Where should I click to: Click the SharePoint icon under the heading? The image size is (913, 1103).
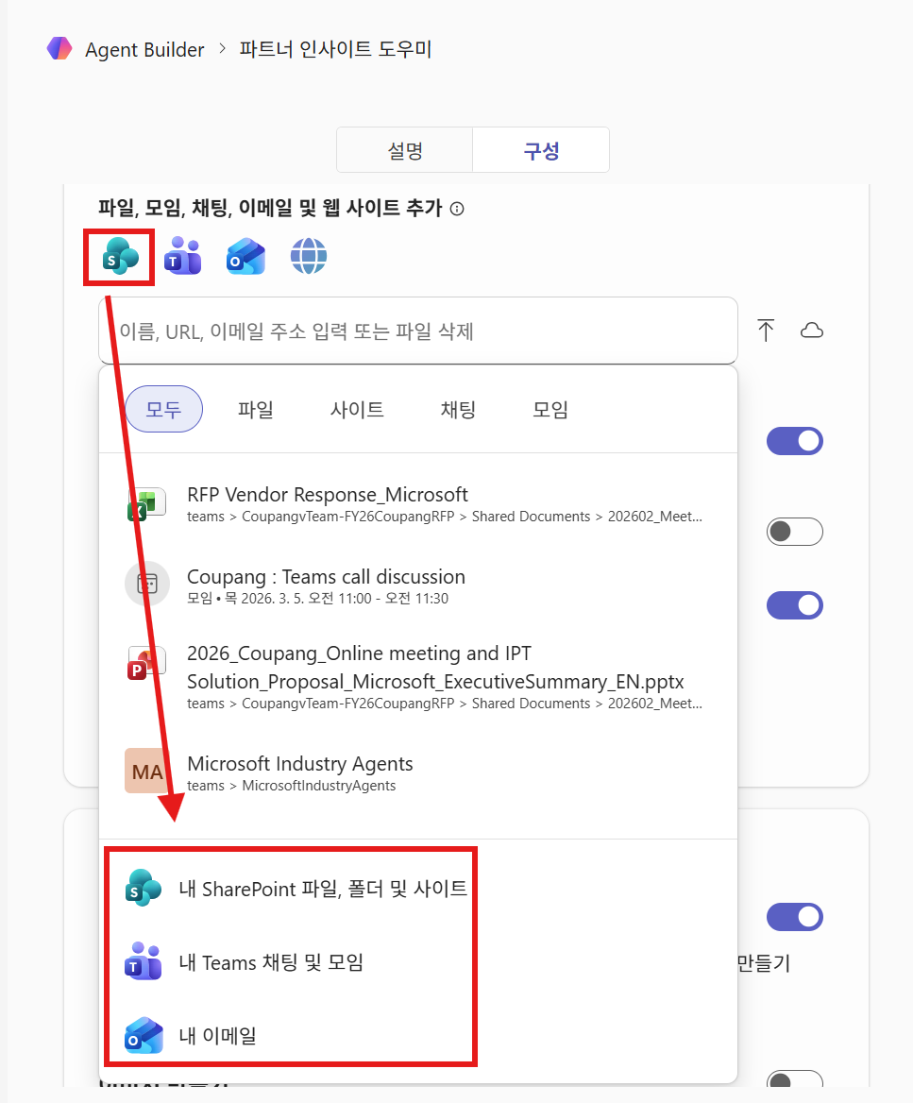click(120, 256)
